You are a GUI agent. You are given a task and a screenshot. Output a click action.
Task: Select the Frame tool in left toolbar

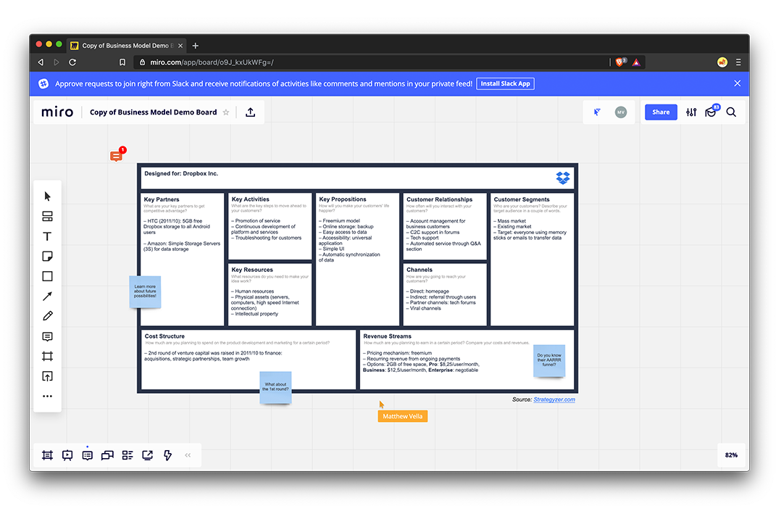(48, 356)
